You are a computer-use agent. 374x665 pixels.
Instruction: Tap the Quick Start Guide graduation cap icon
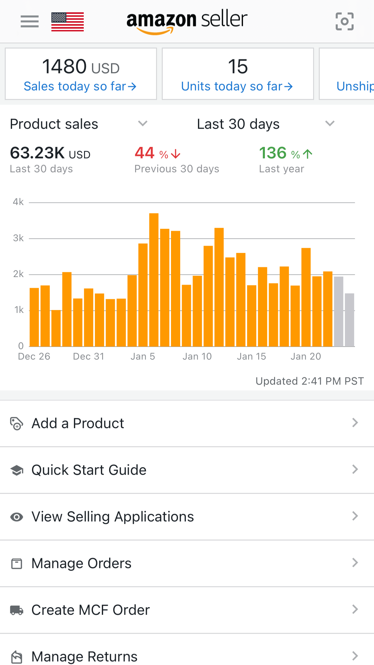click(x=16, y=470)
